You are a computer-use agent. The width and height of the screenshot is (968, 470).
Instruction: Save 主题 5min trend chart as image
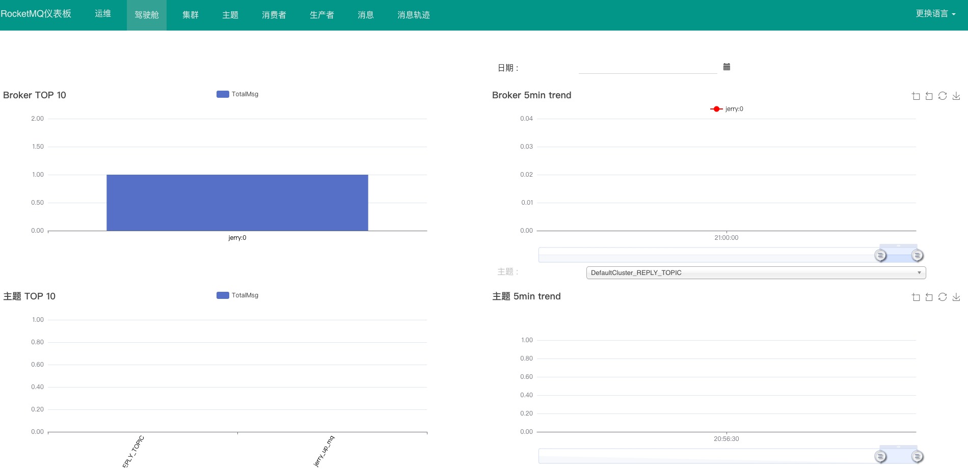point(956,297)
